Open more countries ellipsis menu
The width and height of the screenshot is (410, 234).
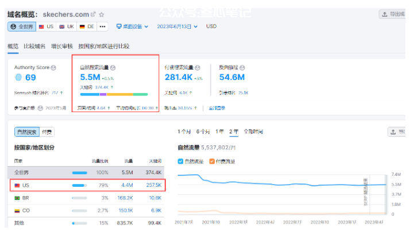(x=102, y=26)
